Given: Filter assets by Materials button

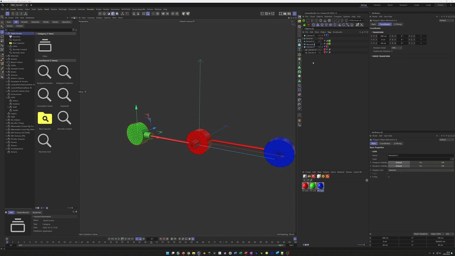Looking at the screenshot, I should (35, 22).
